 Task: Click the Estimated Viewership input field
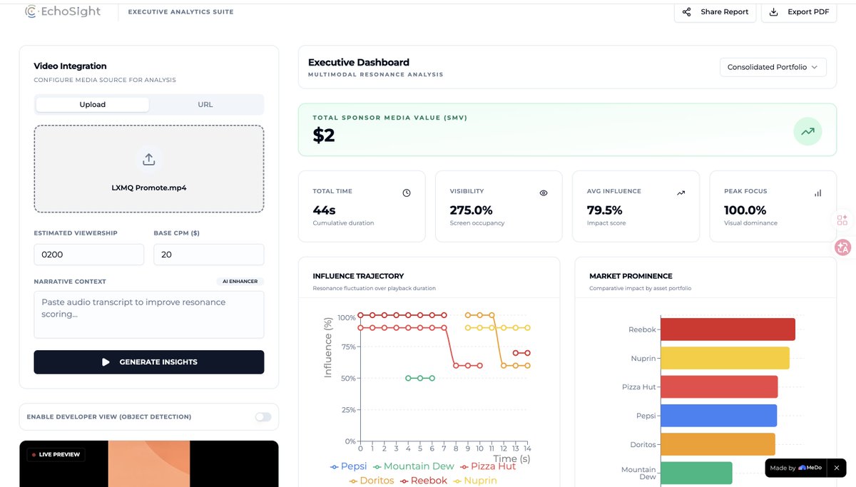pyautogui.click(x=89, y=255)
